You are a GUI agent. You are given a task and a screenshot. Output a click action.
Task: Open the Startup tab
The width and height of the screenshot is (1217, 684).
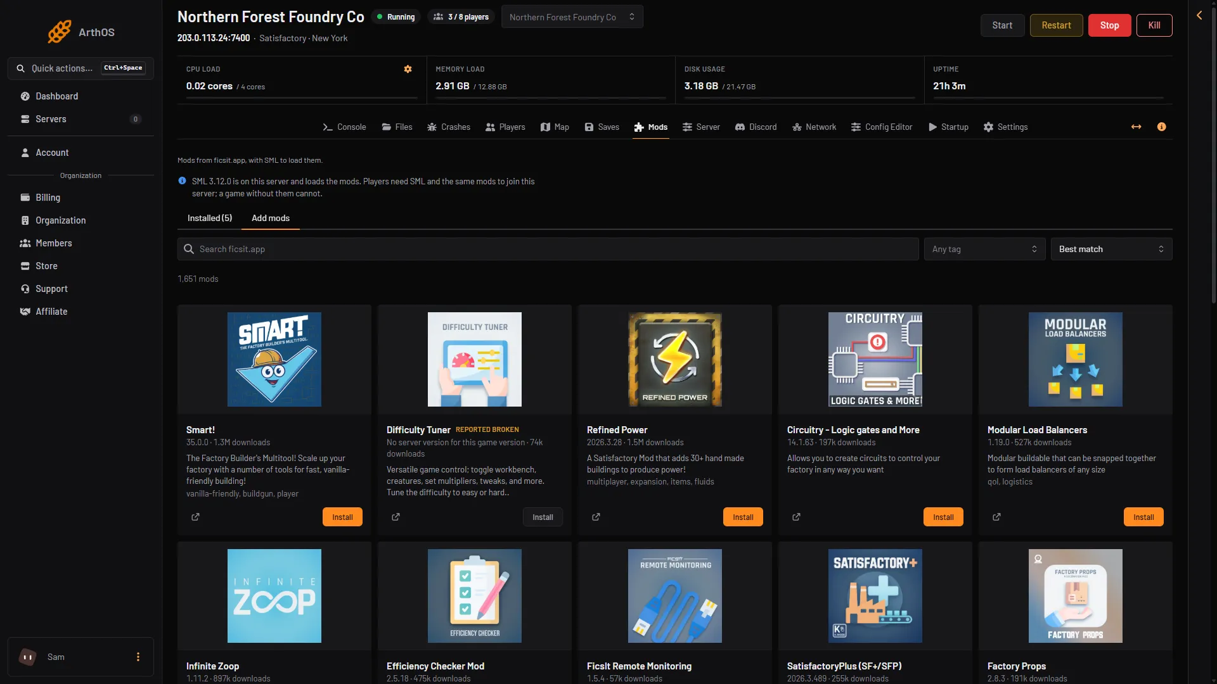[x=948, y=127]
